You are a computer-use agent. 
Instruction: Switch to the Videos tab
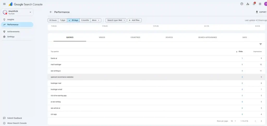pos(102,37)
